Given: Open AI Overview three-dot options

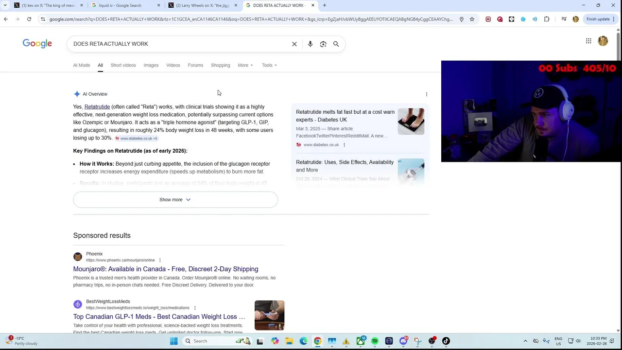Looking at the screenshot, I should [x=427, y=94].
